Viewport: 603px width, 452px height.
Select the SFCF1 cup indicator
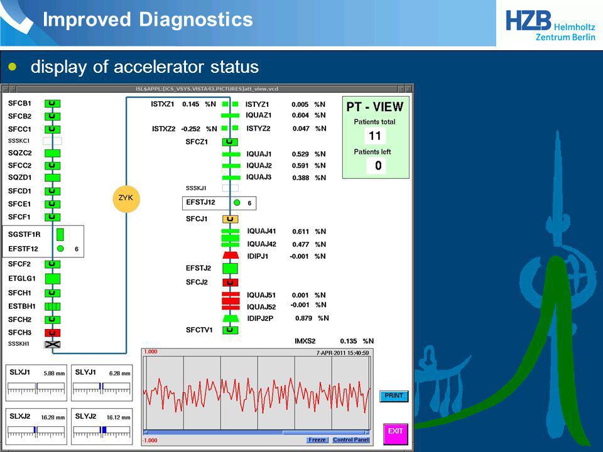(x=52, y=217)
